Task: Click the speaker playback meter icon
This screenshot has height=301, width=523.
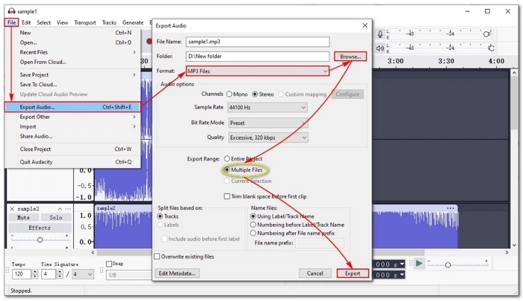Action: [x=380, y=49]
